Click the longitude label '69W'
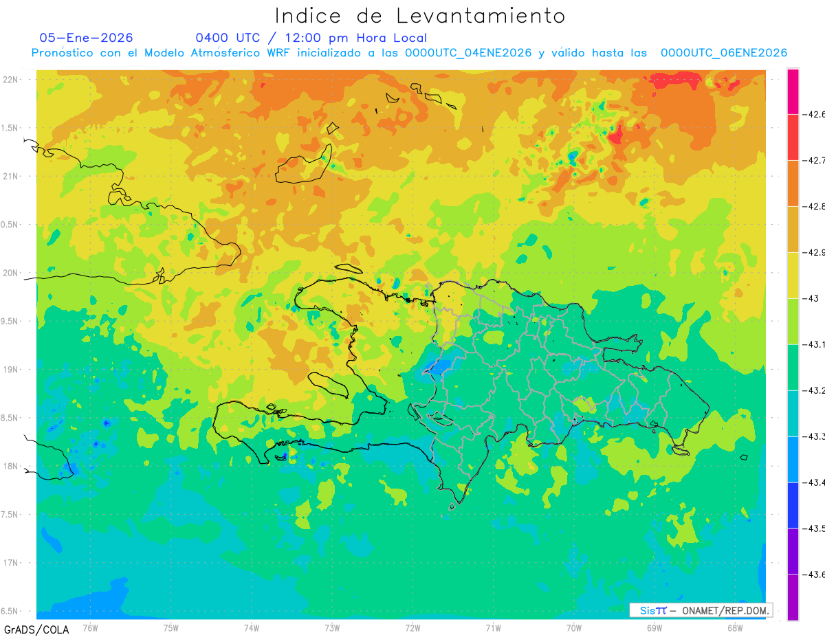The width and height of the screenshot is (825, 637). pyautogui.click(x=654, y=628)
